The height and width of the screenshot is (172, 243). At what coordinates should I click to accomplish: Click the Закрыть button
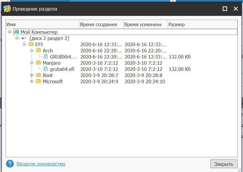(224, 164)
